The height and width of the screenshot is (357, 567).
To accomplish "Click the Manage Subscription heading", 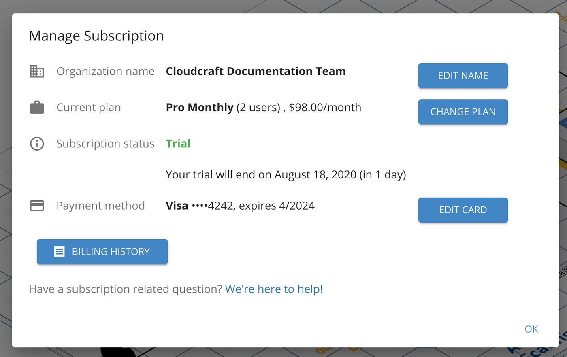I will [x=96, y=36].
